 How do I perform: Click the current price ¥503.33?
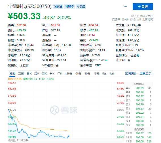pos(24,16)
